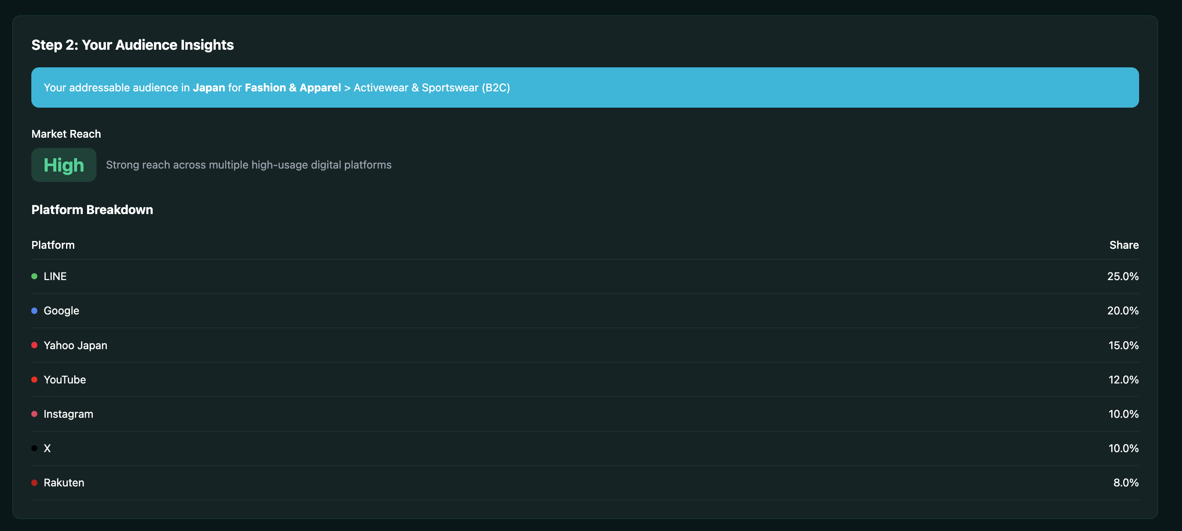
Task: Click the black X platform dot
Action: [34, 448]
